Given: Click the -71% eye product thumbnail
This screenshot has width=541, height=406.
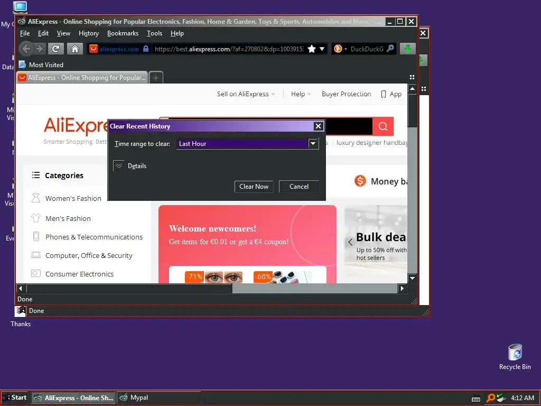Looking at the screenshot, I should tap(214, 277).
